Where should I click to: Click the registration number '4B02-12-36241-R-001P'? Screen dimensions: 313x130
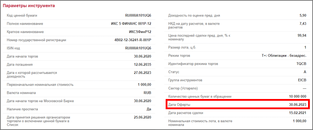coord(133,40)
